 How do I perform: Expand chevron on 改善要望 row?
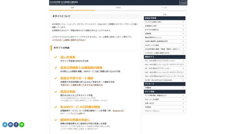(183, 88)
